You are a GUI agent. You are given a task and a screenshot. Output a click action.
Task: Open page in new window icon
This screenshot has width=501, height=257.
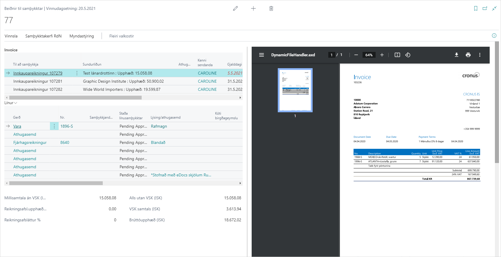pyautogui.click(x=485, y=8)
